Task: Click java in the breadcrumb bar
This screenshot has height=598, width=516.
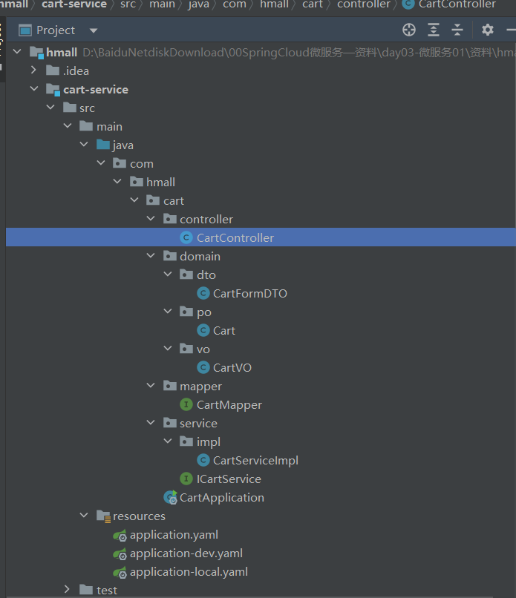Action: (x=198, y=4)
